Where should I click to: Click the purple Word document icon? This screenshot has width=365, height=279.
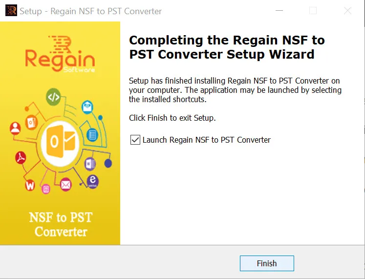pyautogui.click(x=90, y=164)
